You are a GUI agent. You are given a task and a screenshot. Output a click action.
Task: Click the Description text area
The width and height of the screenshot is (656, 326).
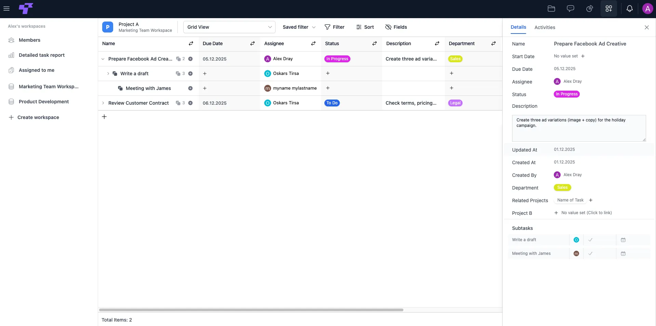click(x=579, y=128)
